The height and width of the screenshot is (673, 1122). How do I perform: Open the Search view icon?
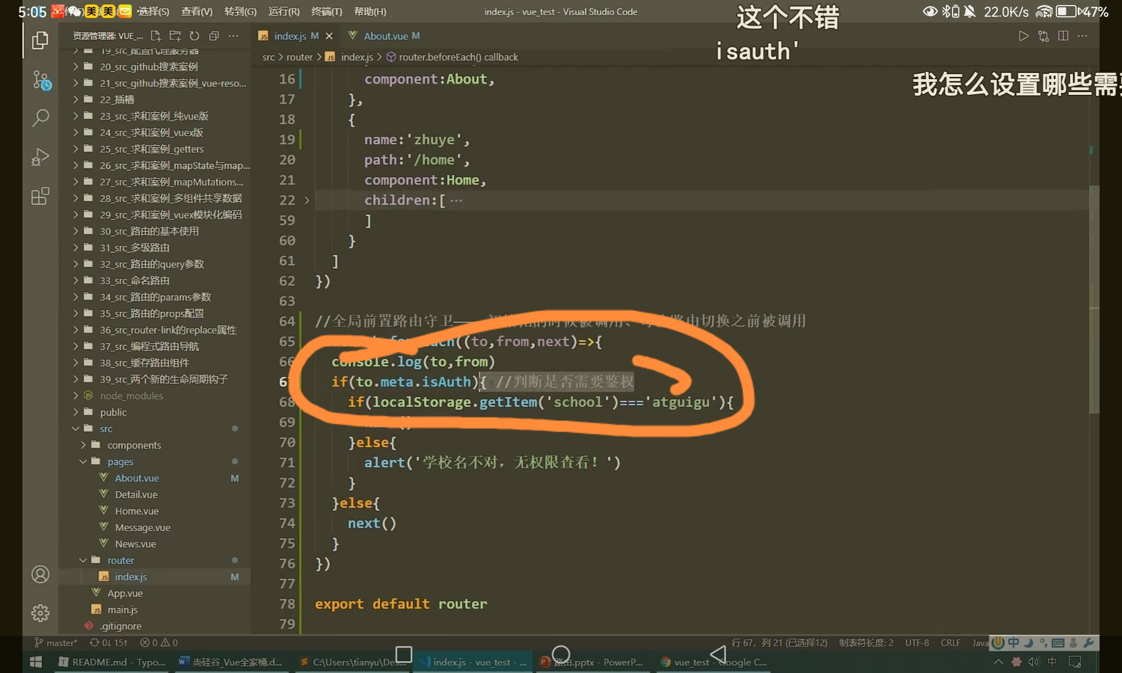[40, 118]
